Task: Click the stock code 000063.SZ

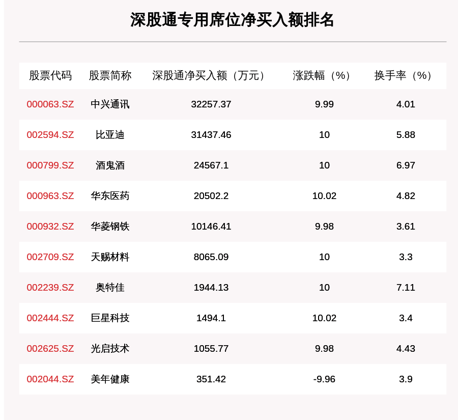Action: point(50,104)
